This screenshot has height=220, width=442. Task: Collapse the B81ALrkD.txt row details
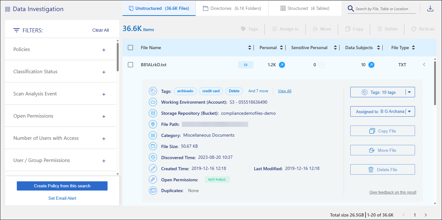(x=424, y=65)
